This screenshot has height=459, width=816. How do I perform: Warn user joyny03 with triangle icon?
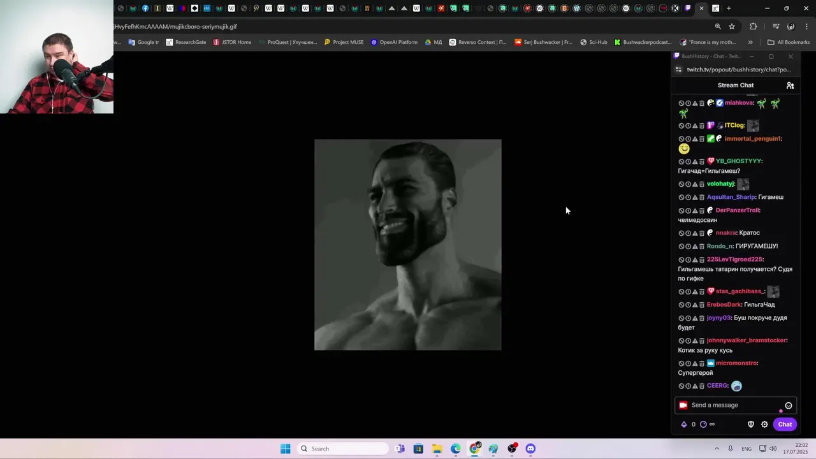coord(695,318)
